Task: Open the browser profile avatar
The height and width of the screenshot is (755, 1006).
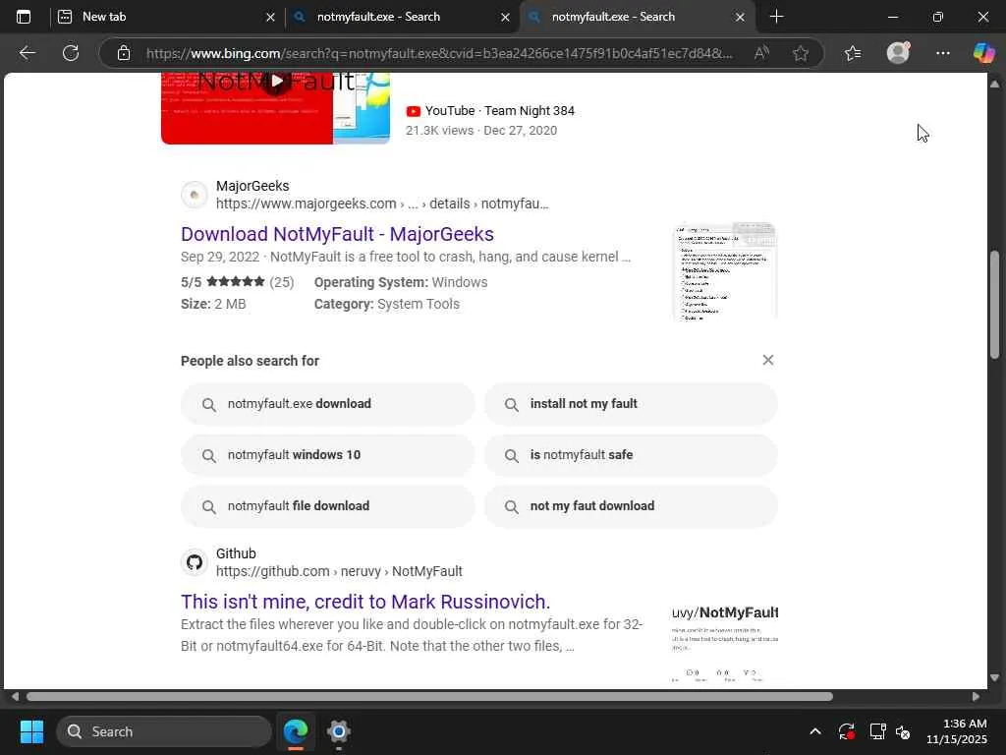Action: pyautogui.click(x=898, y=53)
